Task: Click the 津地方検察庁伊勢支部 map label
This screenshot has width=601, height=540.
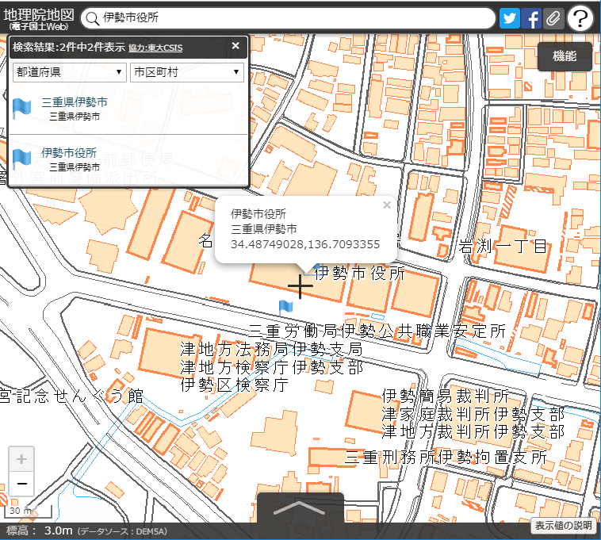Action: pos(271,367)
